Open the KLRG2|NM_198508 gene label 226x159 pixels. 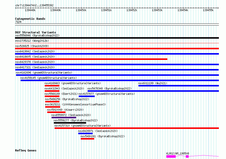pos(177,153)
